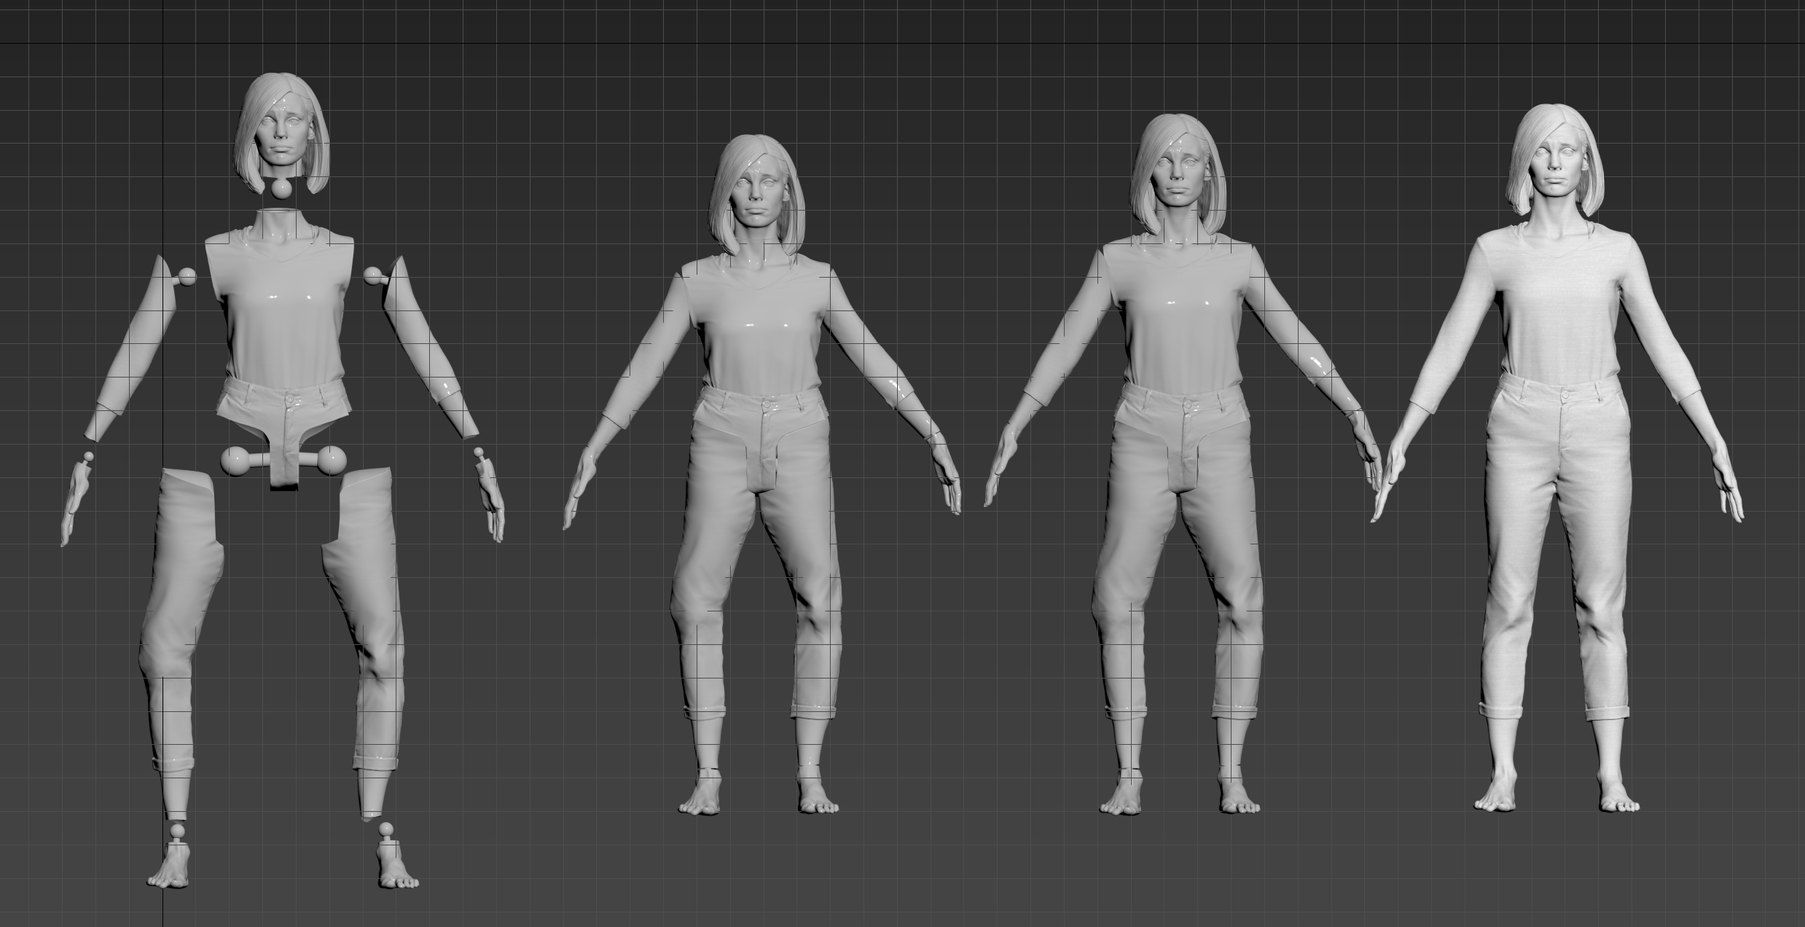Select the detached head of exploded model
1805x927 pixels.
(279, 130)
